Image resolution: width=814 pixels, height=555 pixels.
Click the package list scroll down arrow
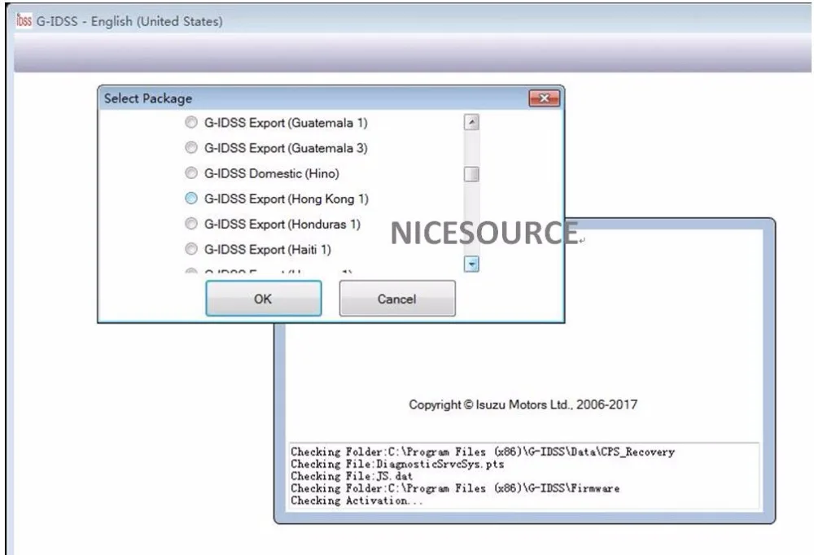pyautogui.click(x=471, y=264)
